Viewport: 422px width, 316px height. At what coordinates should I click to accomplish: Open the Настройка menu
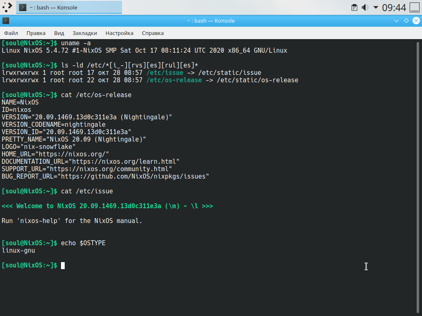119,33
